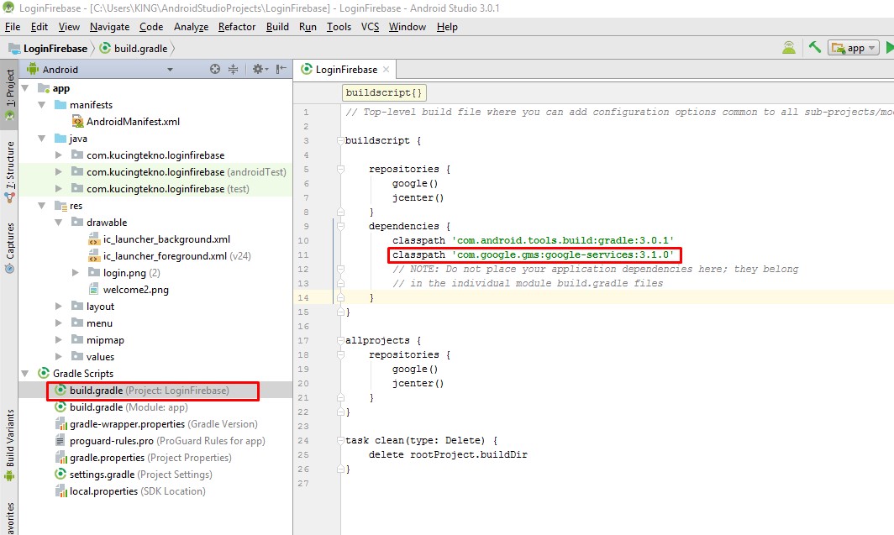Open the Tools menu
Image resolution: width=894 pixels, height=535 pixels.
pyautogui.click(x=339, y=27)
